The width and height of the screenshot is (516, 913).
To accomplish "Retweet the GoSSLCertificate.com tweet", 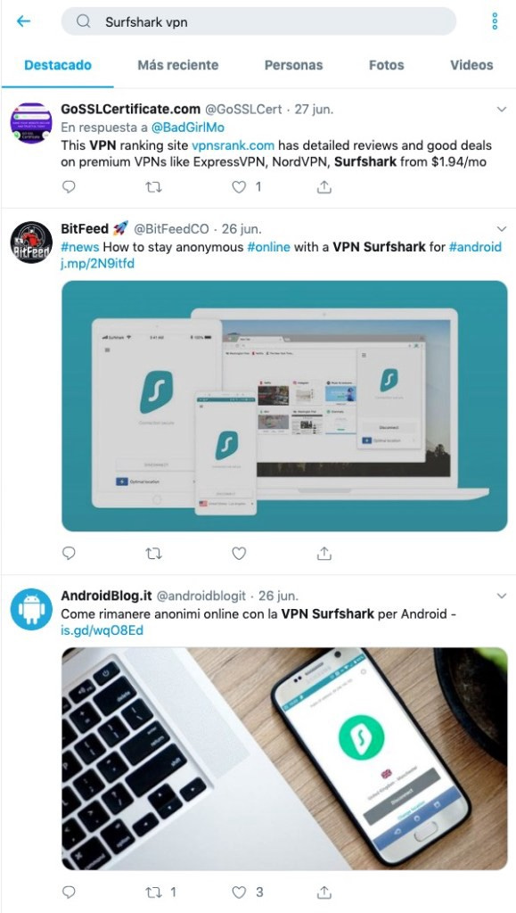I will coord(153,187).
